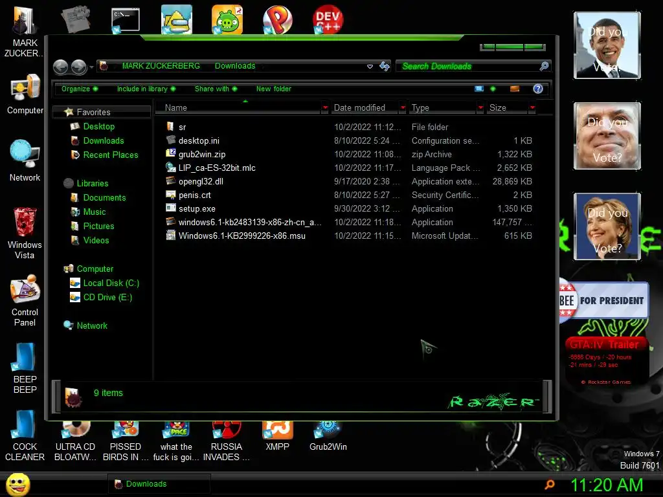The width and height of the screenshot is (663, 497).
Task: Open the view options dropdown arrow
Action: tap(493, 89)
